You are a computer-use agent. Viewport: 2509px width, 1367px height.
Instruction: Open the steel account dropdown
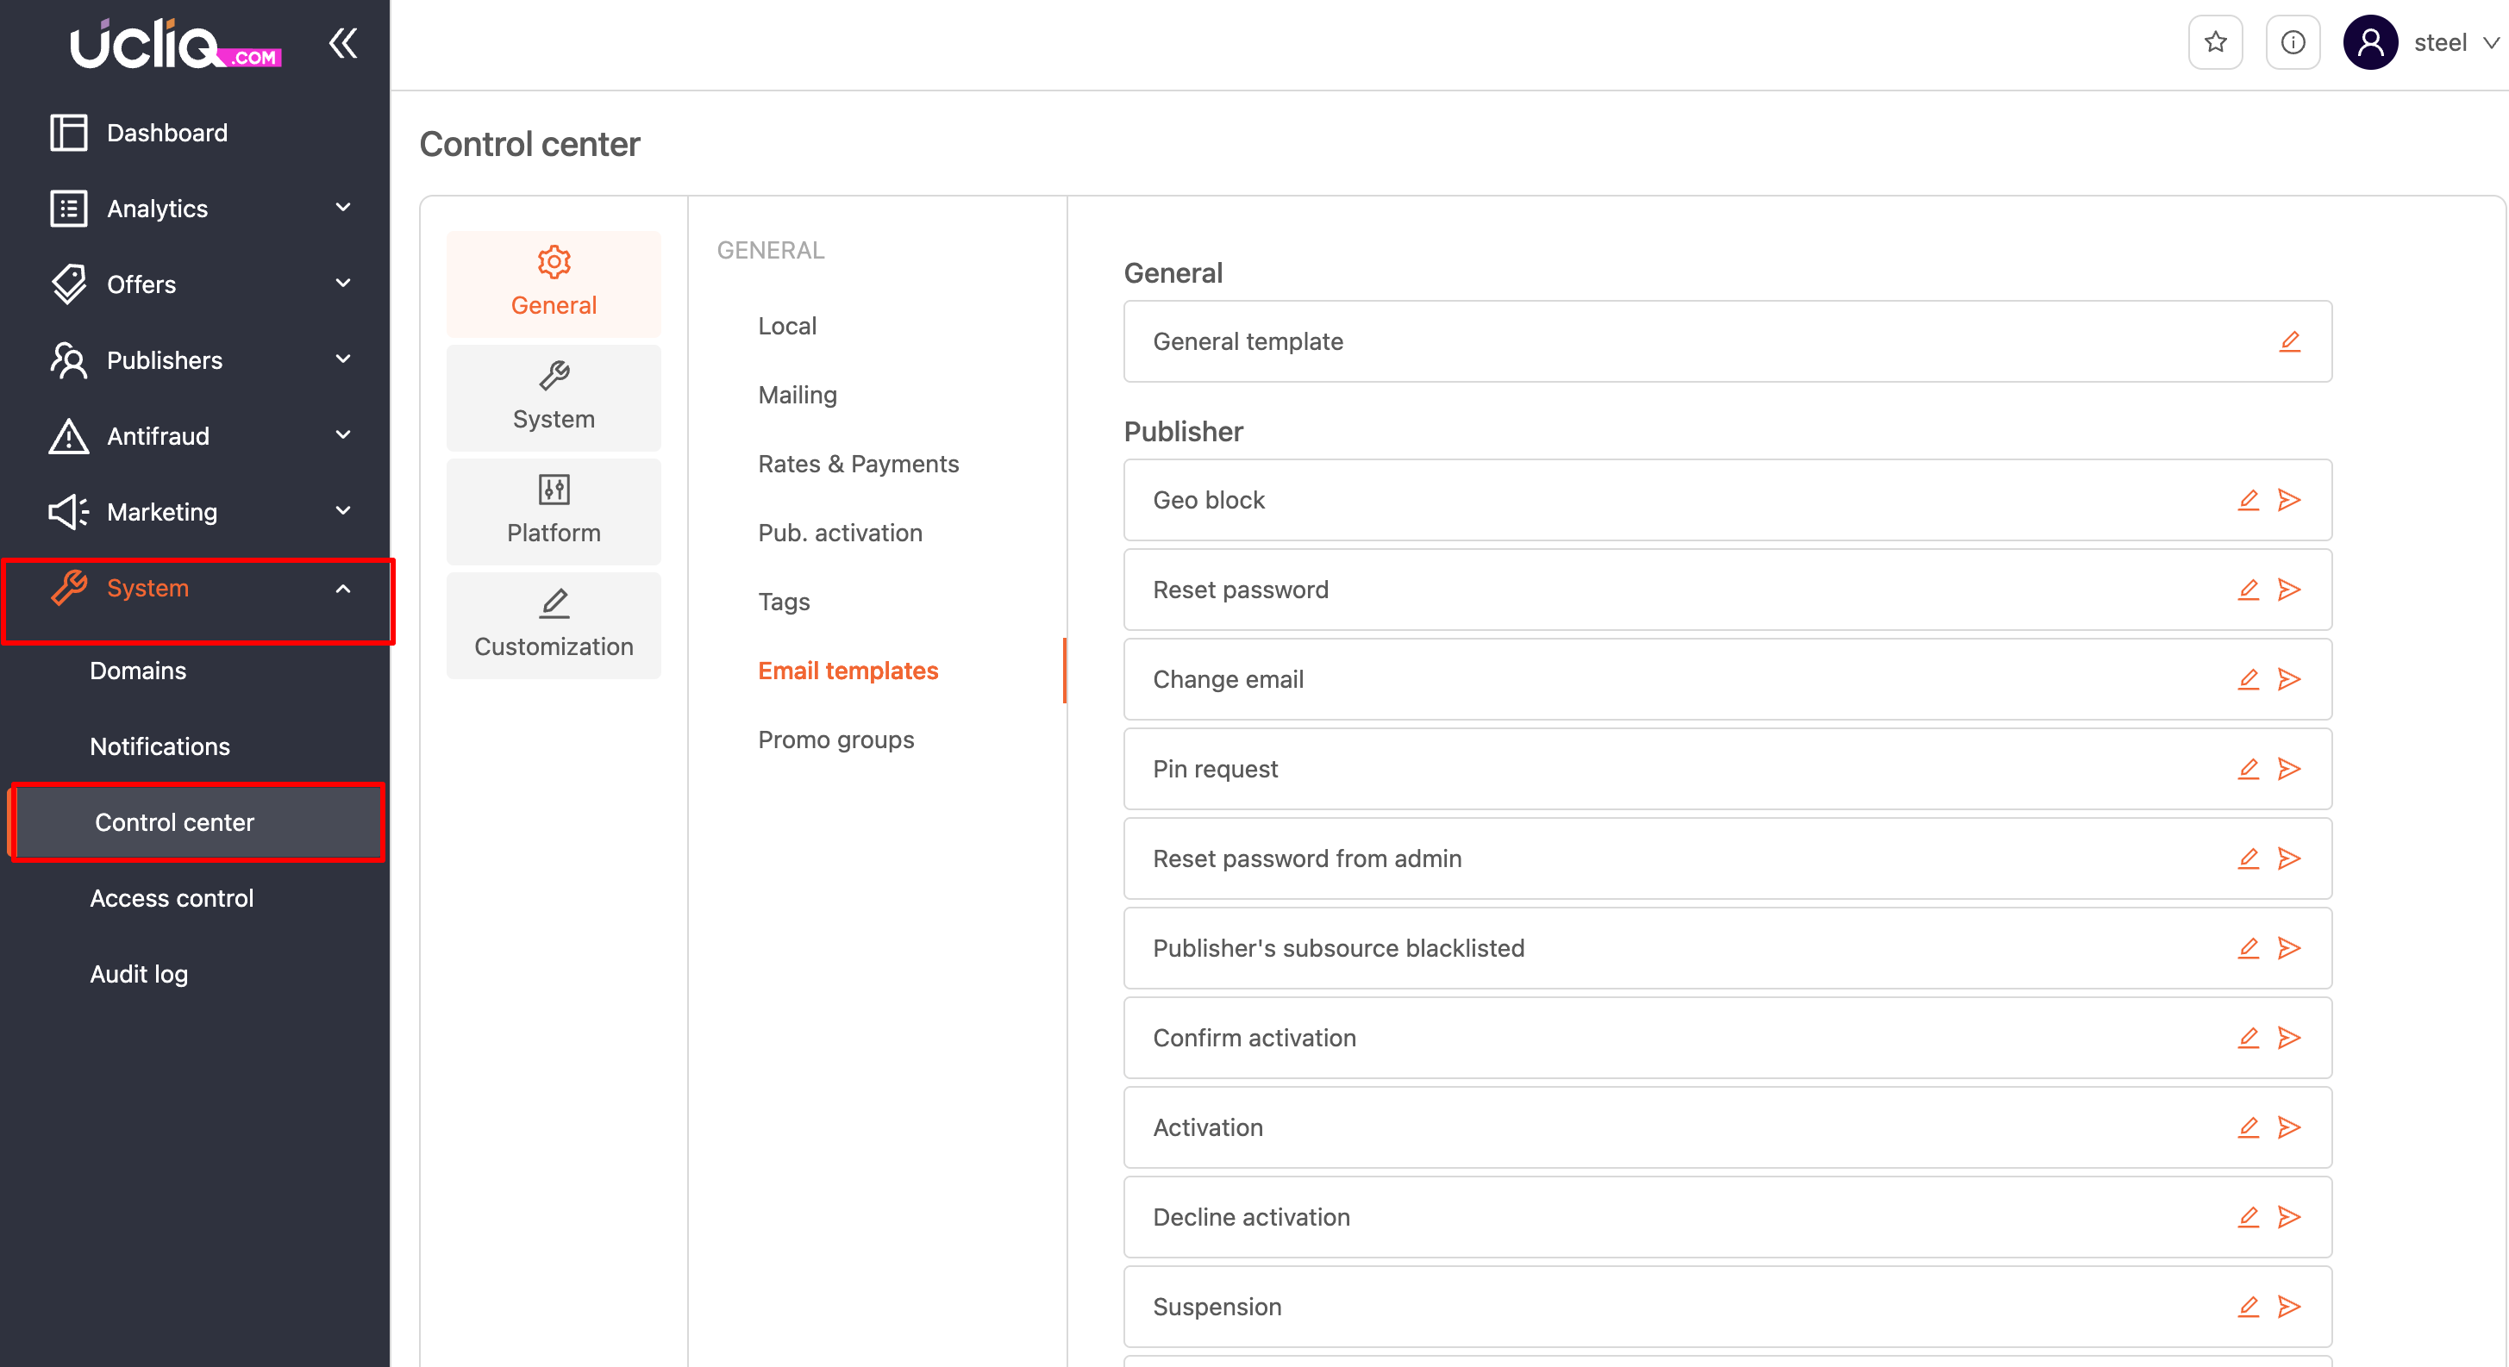tap(2491, 43)
